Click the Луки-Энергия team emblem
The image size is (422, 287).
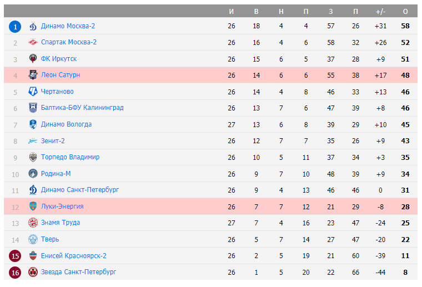tap(33, 207)
